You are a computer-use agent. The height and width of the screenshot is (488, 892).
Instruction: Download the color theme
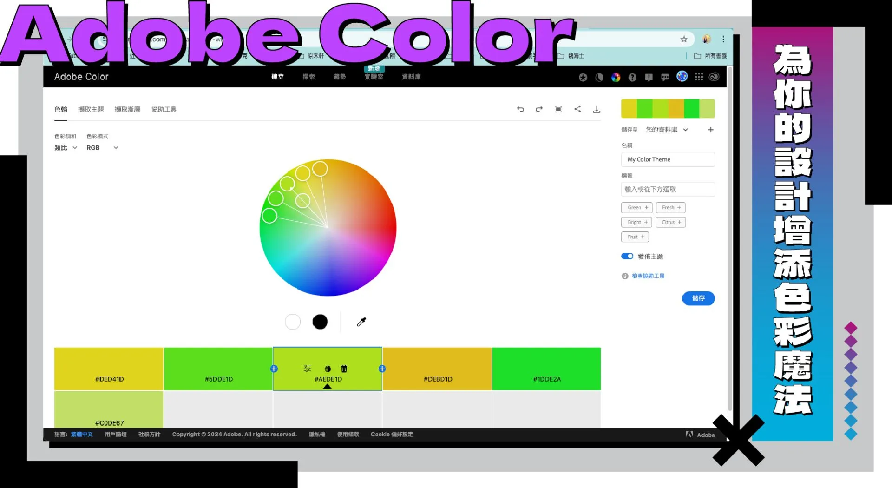coord(597,109)
